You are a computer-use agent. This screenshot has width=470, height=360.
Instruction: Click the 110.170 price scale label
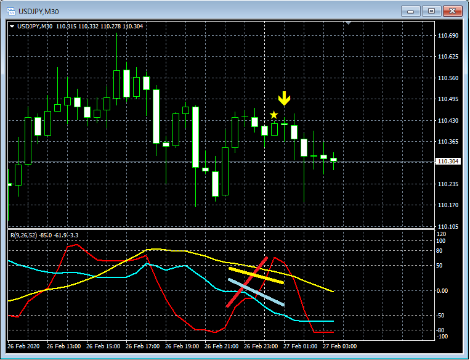tap(448, 205)
